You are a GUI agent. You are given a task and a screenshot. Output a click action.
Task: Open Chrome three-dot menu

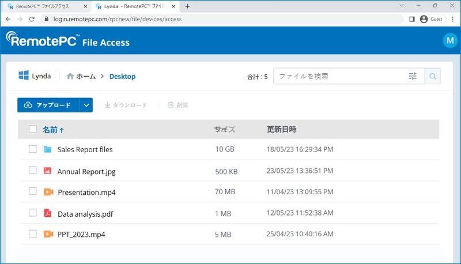452,19
